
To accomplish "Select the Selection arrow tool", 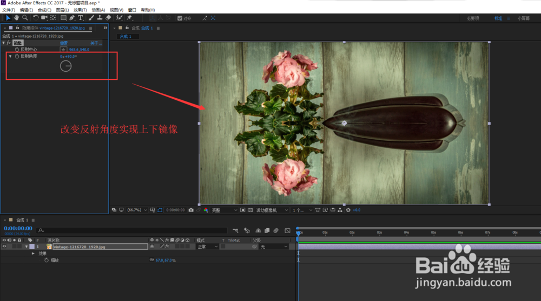I will pyautogui.click(x=8, y=18).
